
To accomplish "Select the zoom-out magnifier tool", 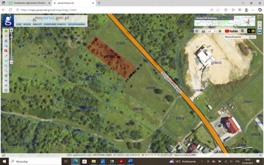I will click(x=6, y=71).
